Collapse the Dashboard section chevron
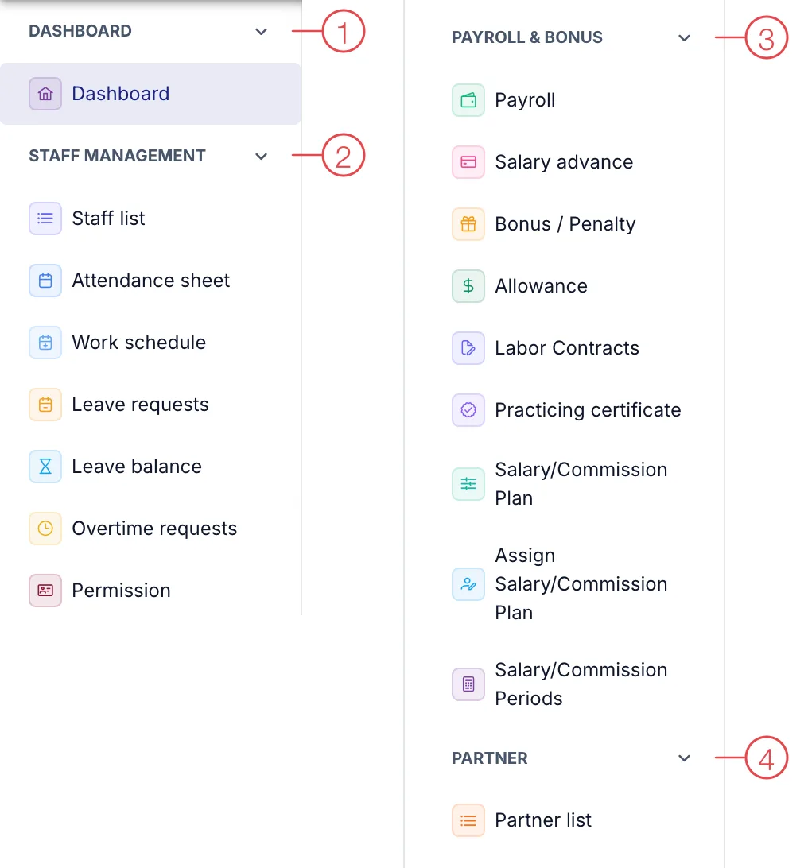The height and width of the screenshot is (868, 808). pyautogui.click(x=262, y=32)
